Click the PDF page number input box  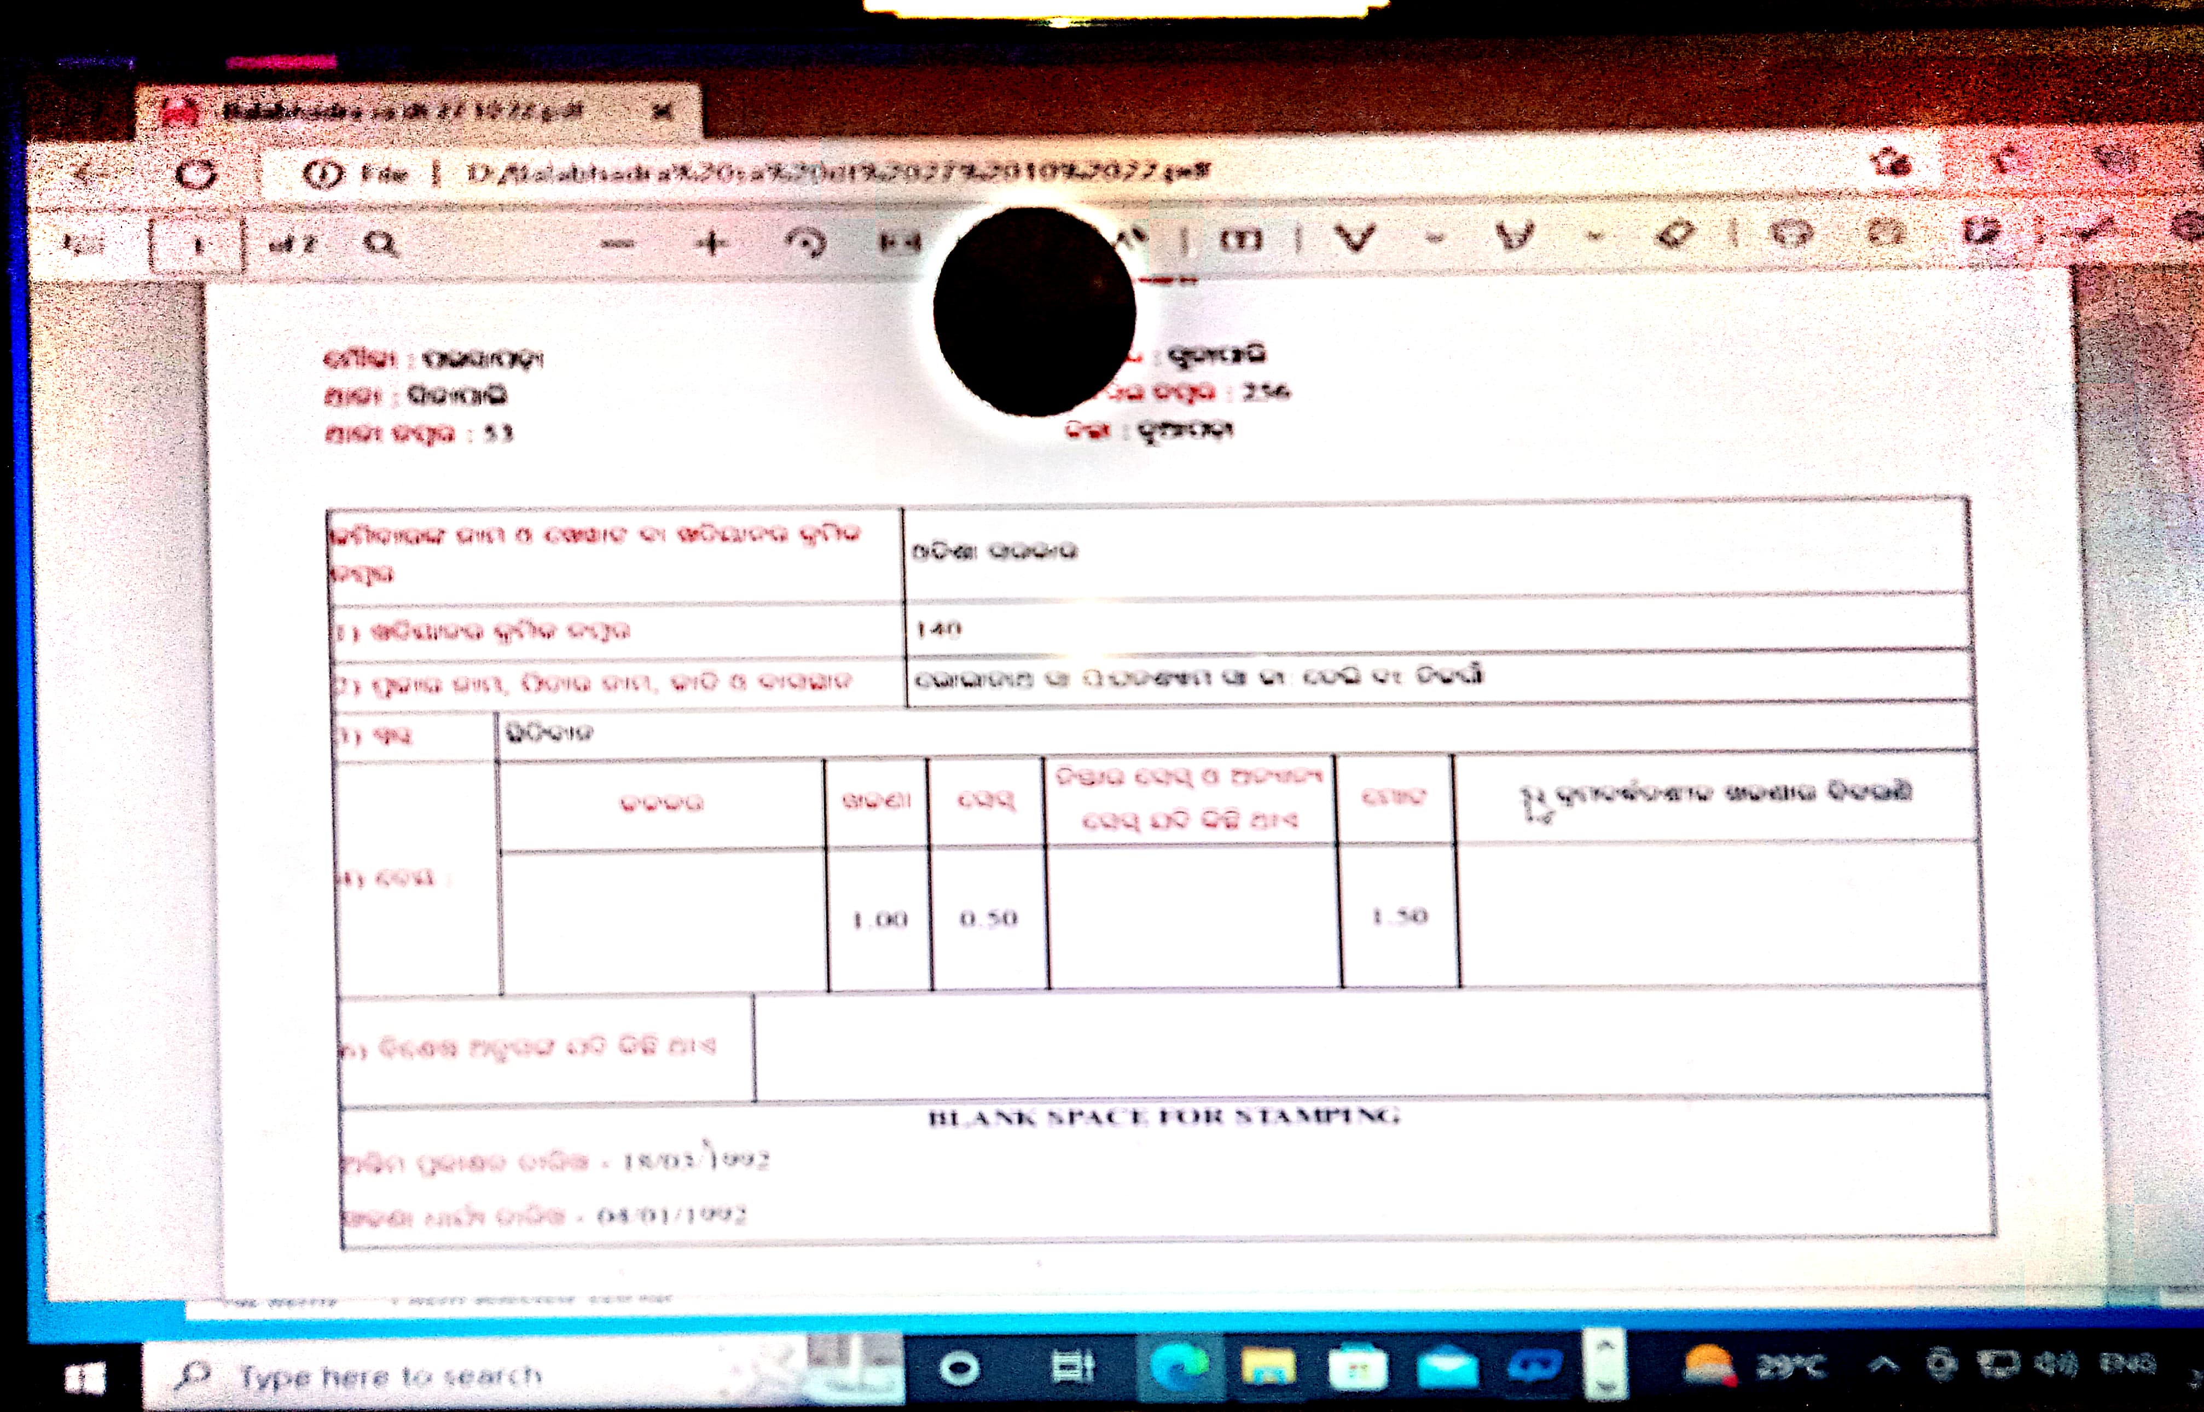tap(197, 245)
